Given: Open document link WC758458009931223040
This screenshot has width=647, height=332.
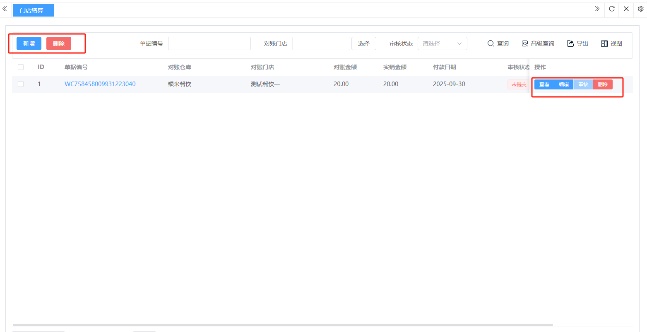Looking at the screenshot, I should [x=100, y=84].
